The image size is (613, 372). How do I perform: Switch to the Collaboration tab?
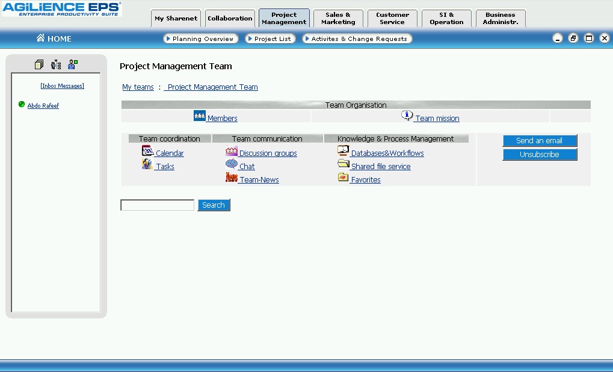[x=230, y=19]
